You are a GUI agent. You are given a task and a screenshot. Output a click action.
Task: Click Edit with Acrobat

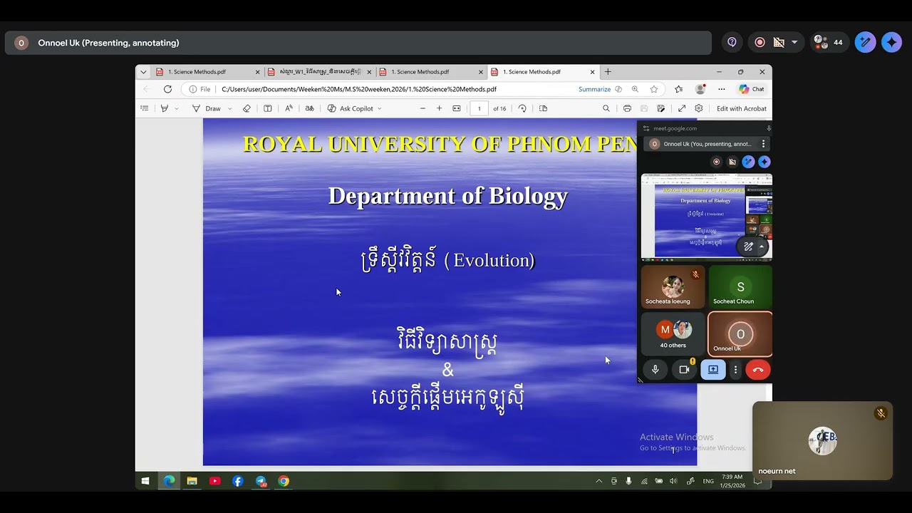(x=742, y=108)
